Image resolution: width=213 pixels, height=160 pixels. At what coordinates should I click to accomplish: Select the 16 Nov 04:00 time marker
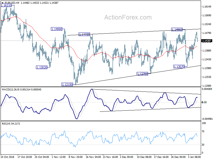coord(93,157)
